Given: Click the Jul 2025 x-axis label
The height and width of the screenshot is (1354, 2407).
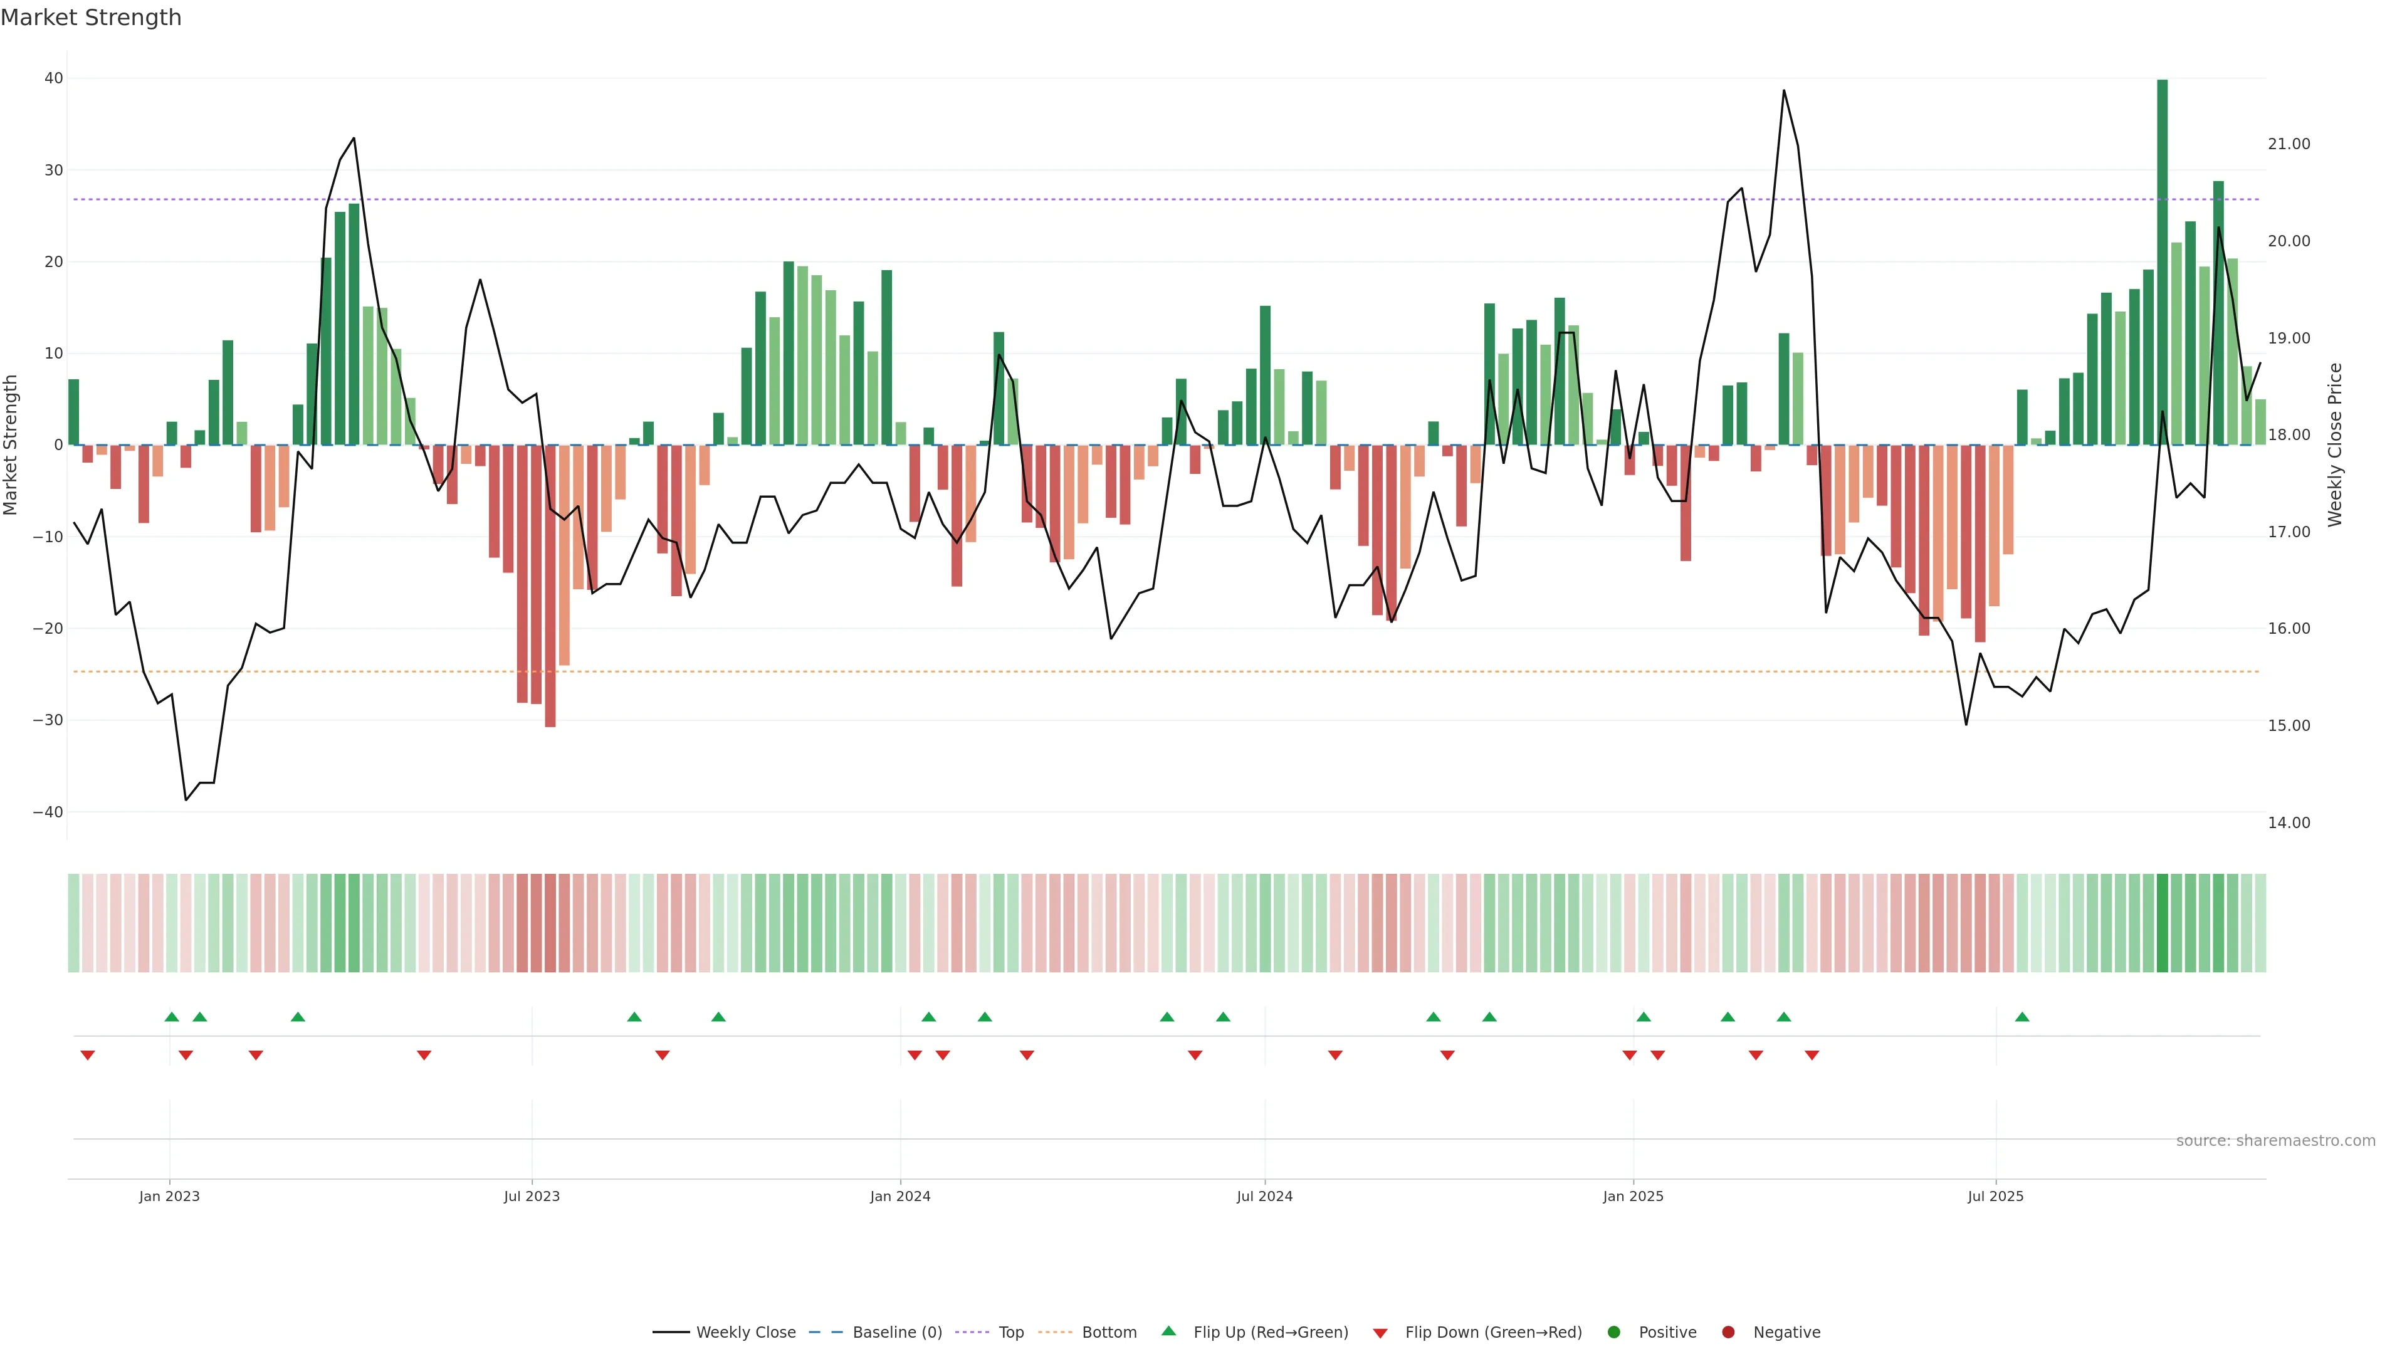Looking at the screenshot, I should coord(1995,1196).
